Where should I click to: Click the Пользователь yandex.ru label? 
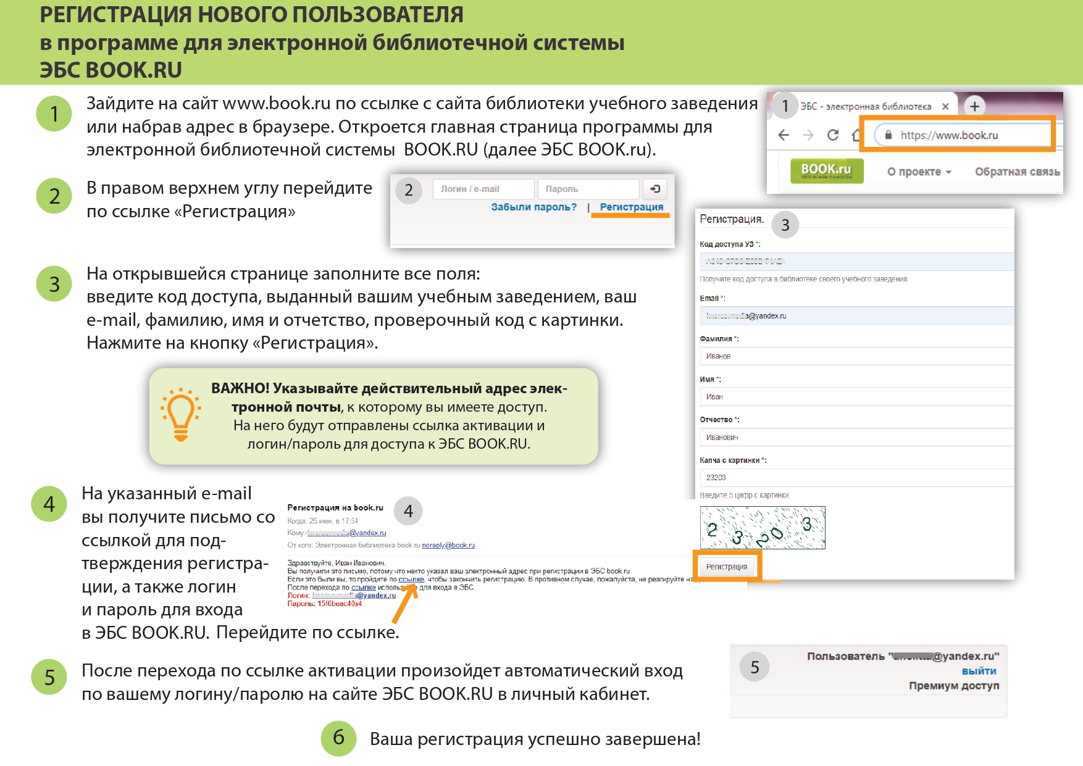(x=903, y=656)
